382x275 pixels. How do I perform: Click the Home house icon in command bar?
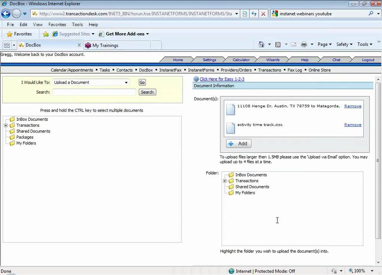(261, 44)
